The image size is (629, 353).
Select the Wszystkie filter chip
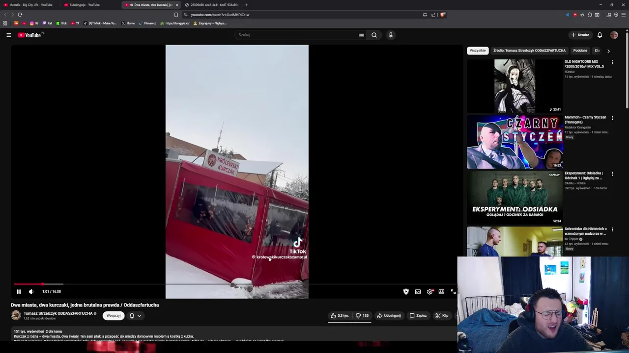(x=478, y=50)
